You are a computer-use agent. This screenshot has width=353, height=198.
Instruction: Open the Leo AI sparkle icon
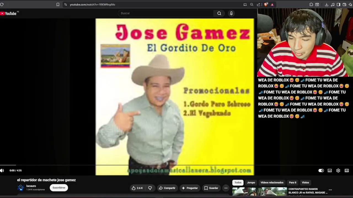pyautogui.click(x=351, y=4)
